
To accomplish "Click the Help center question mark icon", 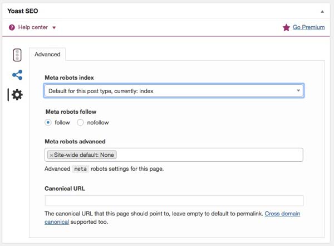I will pos(12,27).
